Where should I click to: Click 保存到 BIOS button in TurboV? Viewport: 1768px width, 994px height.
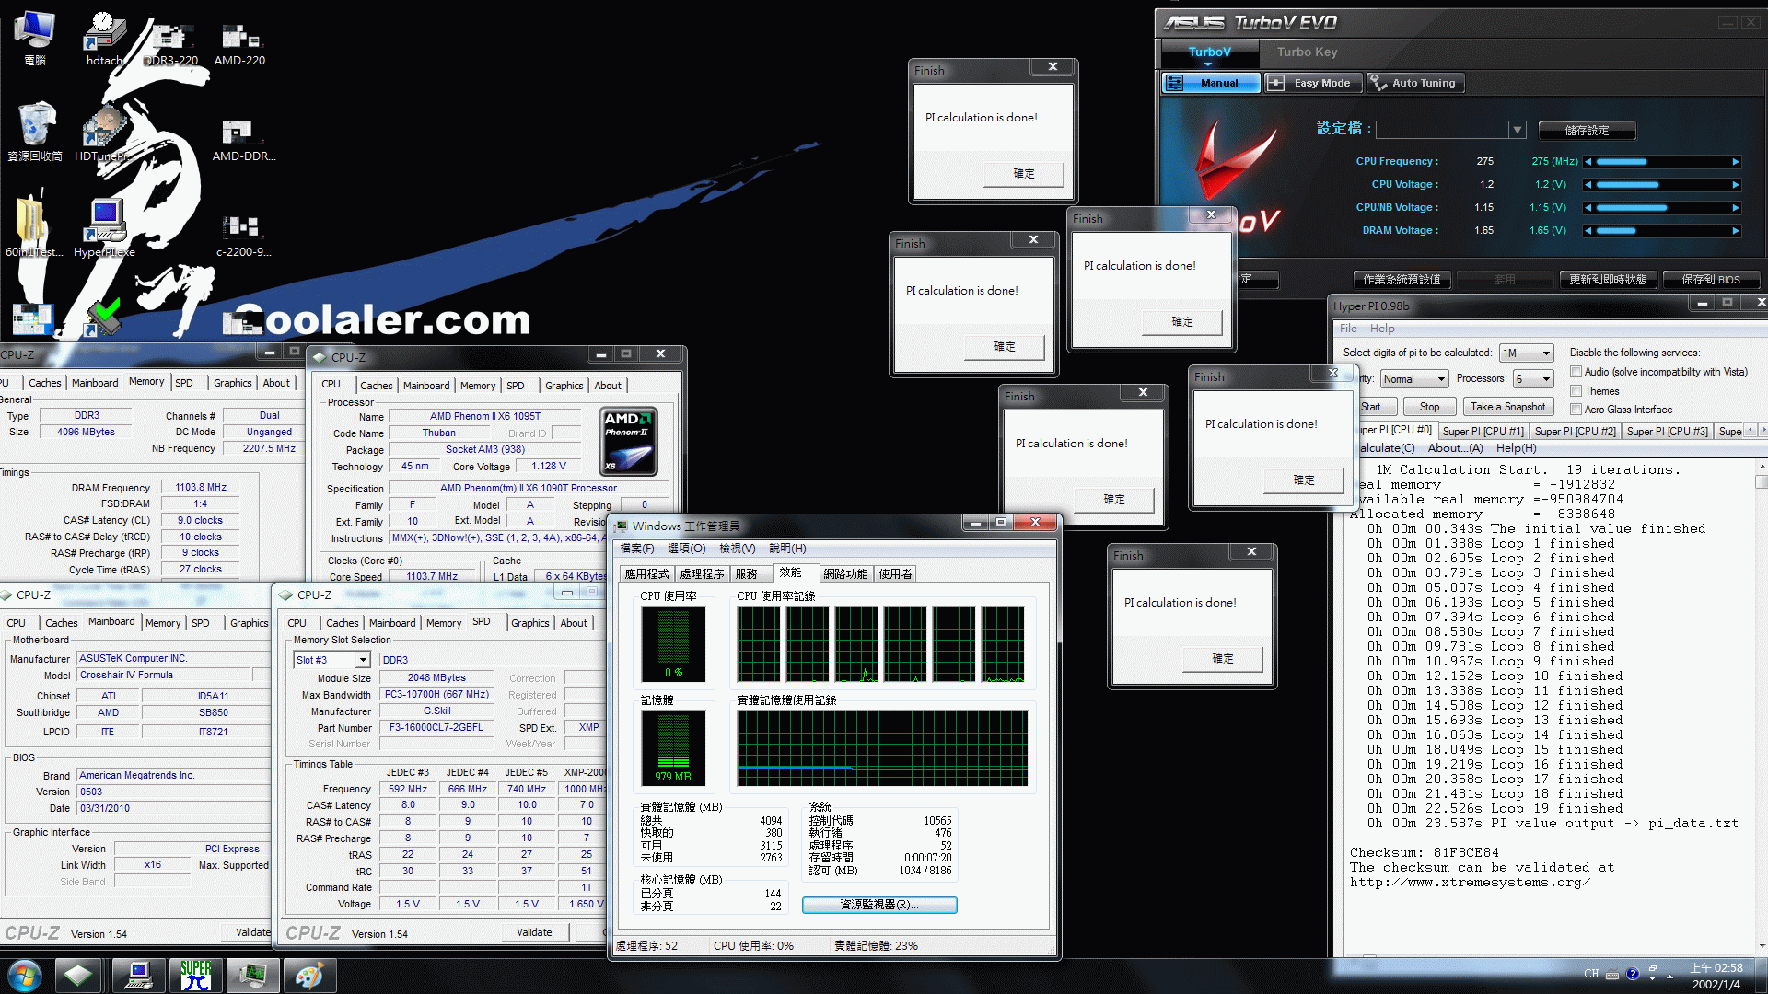pyautogui.click(x=1711, y=280)
